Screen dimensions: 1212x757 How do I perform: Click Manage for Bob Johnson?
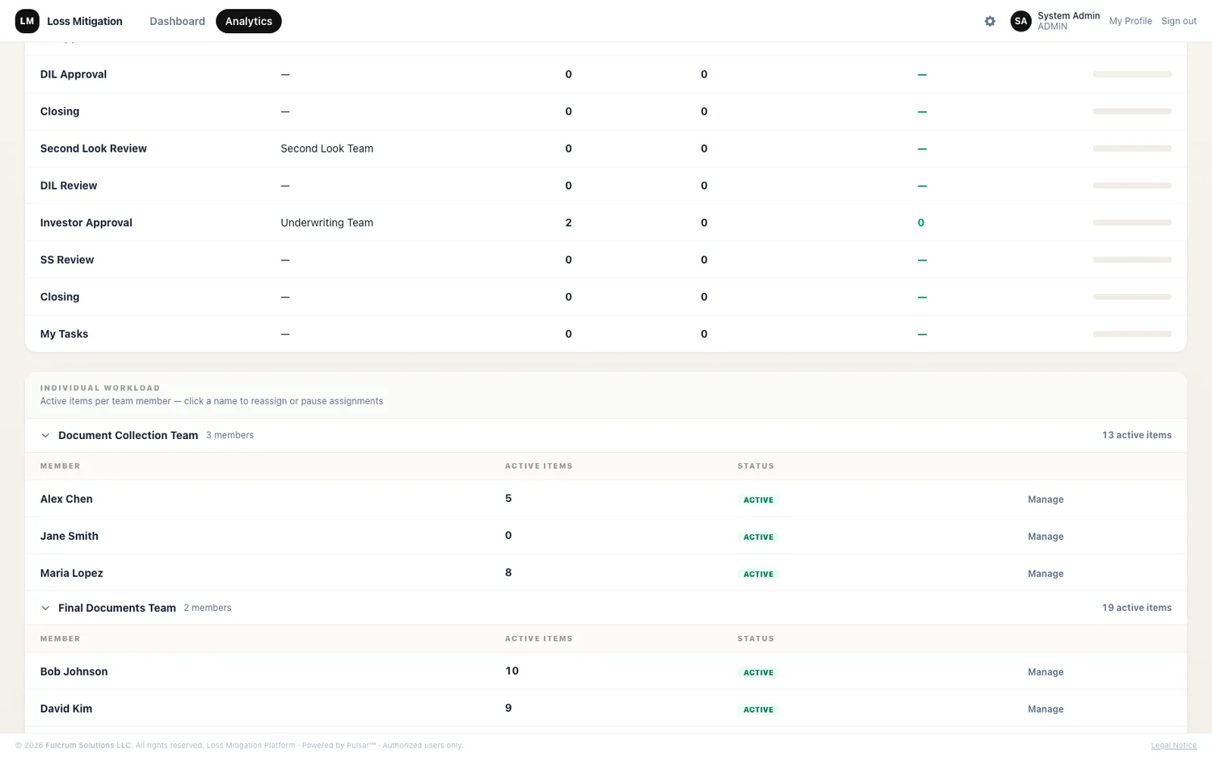1046,672
